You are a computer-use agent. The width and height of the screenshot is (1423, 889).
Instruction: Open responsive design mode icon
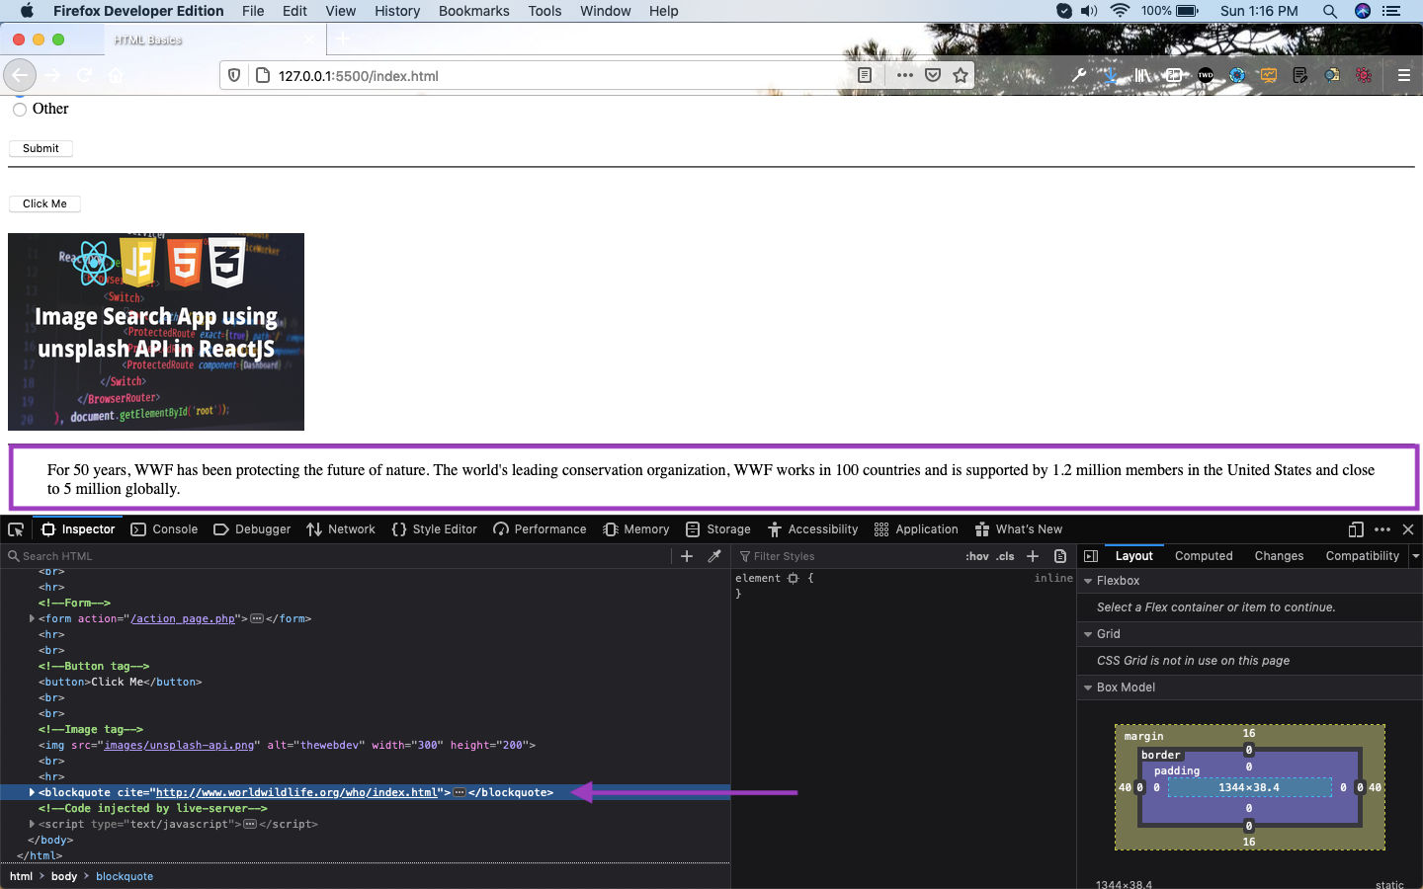pos(1356,529)
